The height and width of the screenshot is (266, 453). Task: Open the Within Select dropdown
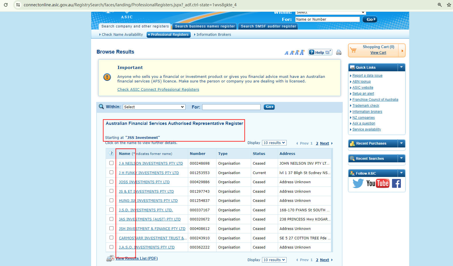click(x=154, y=107)
